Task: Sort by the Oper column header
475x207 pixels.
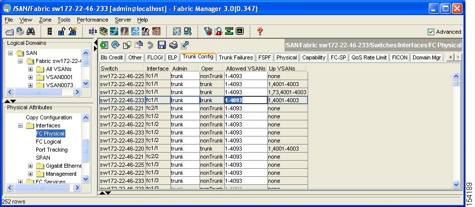Action: [212, 68]
